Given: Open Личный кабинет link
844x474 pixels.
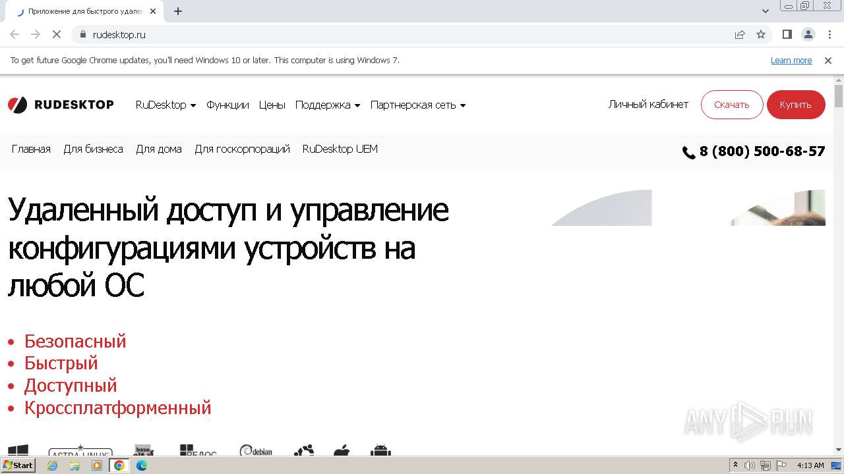Looking at the screenshot, I should (x=648, y=104).
